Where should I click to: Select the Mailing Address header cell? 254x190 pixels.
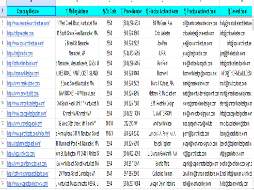(77, 11)
